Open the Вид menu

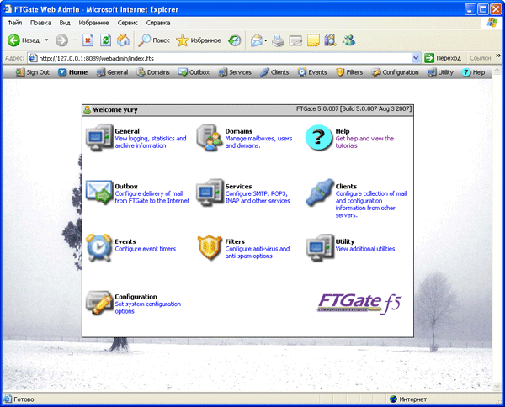pos(65,23)
